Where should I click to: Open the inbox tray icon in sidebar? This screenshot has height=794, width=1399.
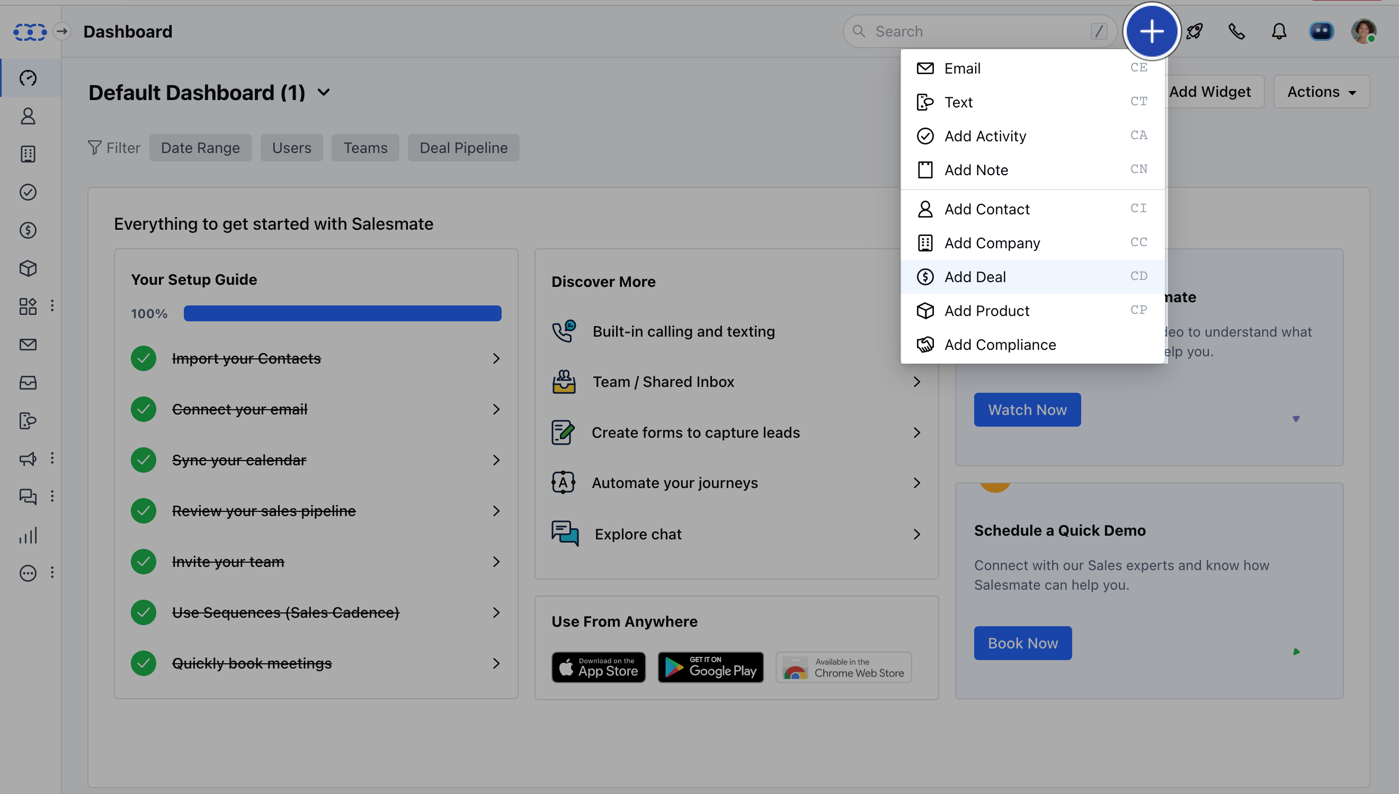[29, 383]
